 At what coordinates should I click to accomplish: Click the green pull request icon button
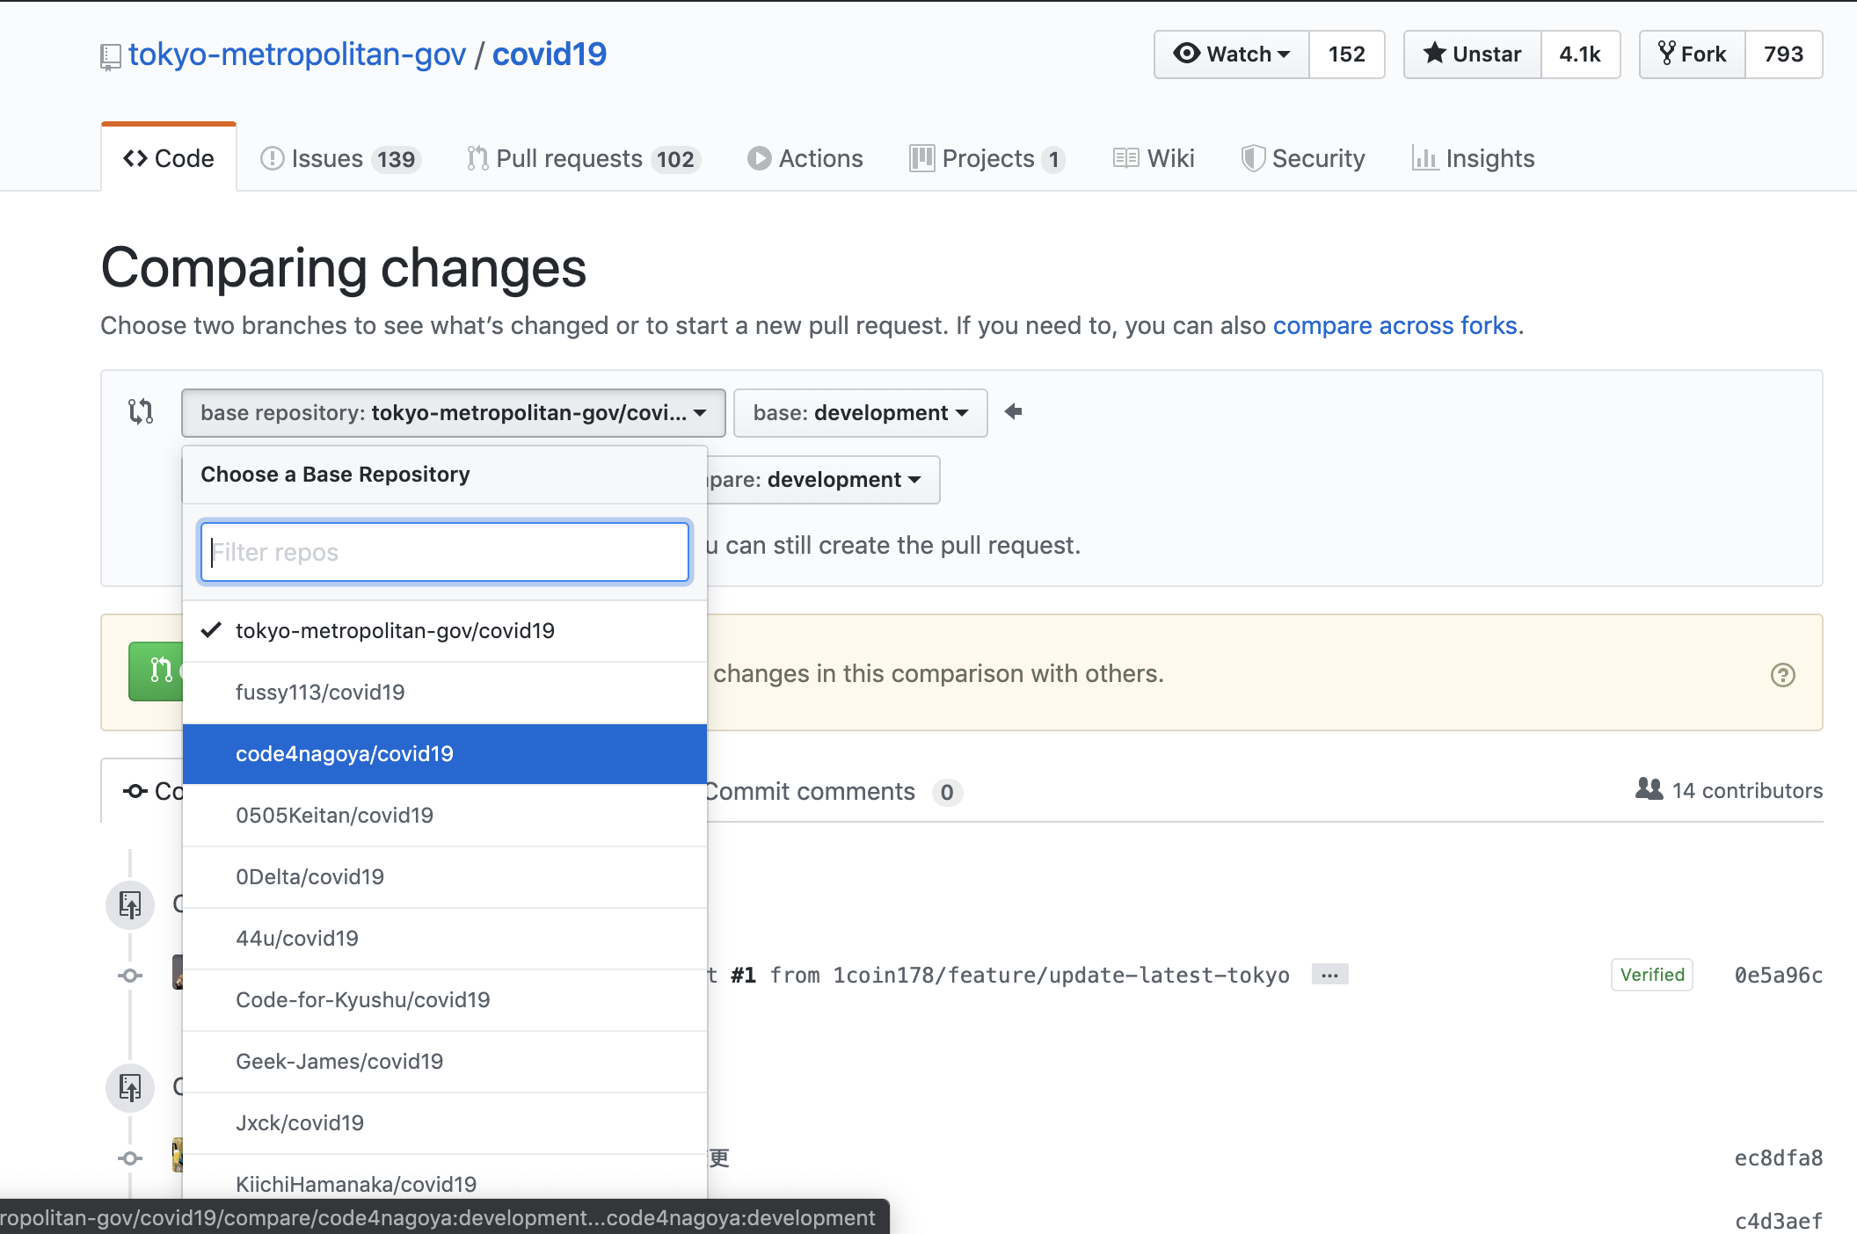(x=157, y=671)
